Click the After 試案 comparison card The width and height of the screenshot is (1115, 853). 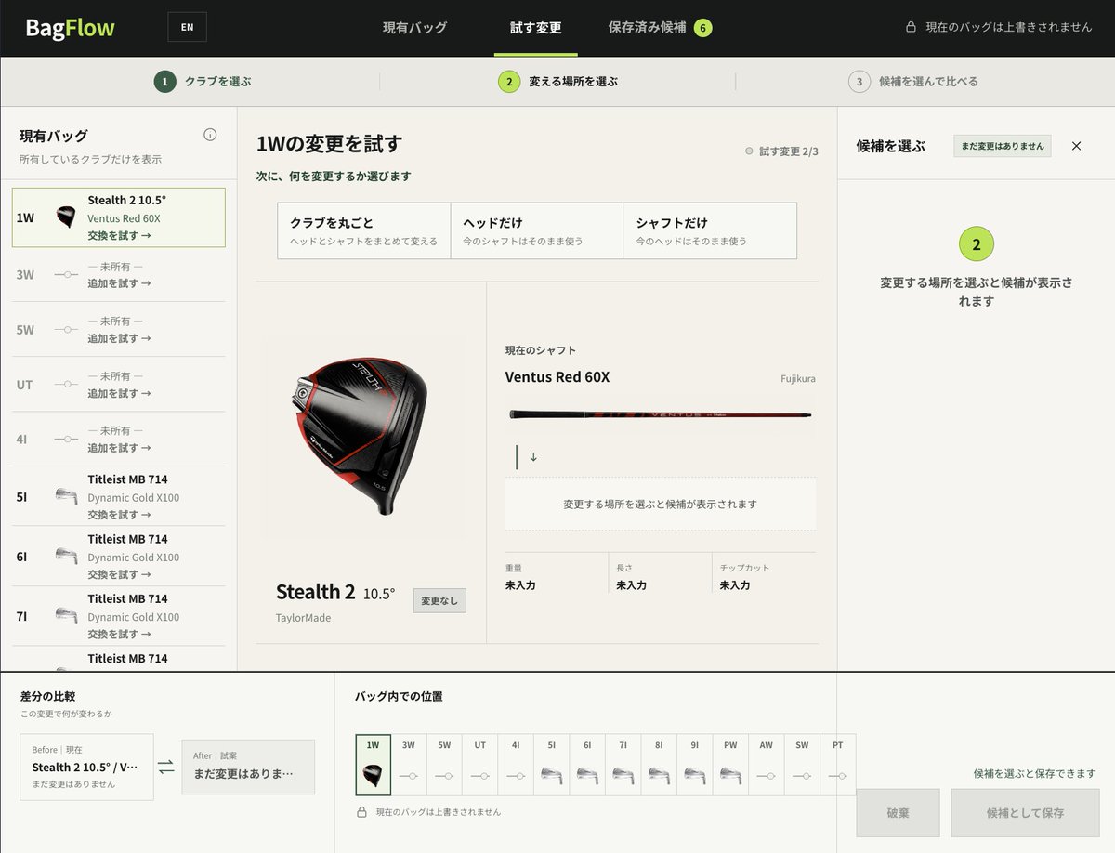[x=248, y=767]
